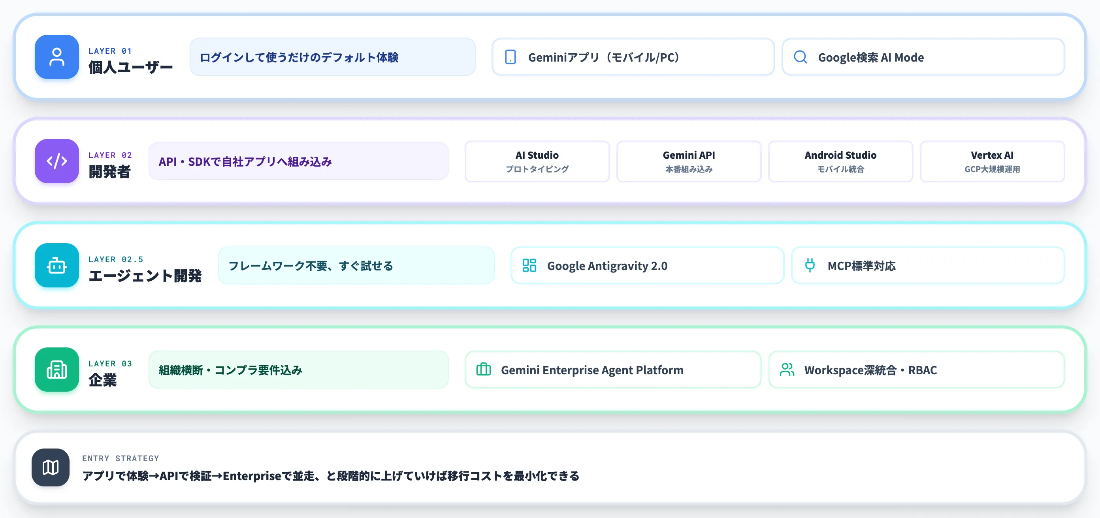This screenshot has width=1100, height=518.
Task: Open the MCP標準対応 card
Action: (x=928, y=265)
